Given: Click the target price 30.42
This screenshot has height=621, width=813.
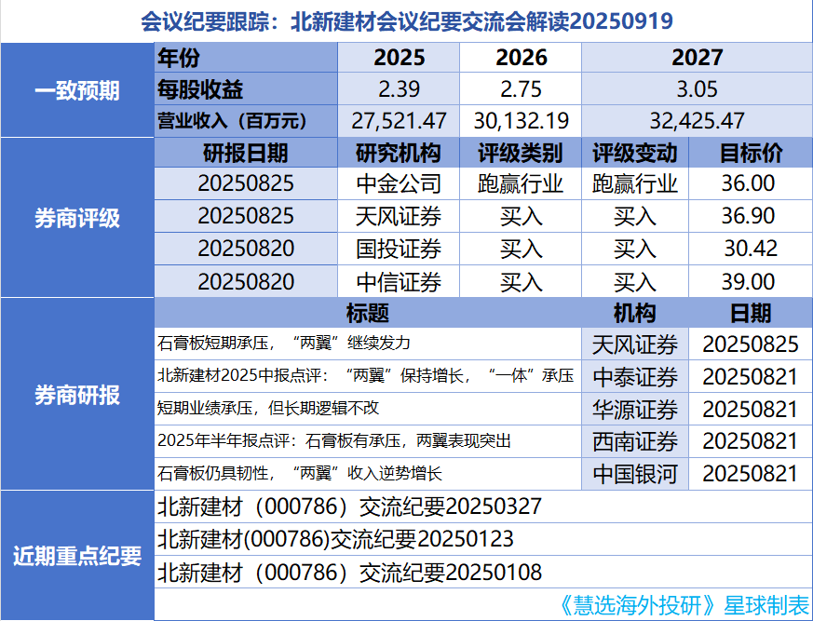Looking at the screenshot, I should [x=751, y=249].
